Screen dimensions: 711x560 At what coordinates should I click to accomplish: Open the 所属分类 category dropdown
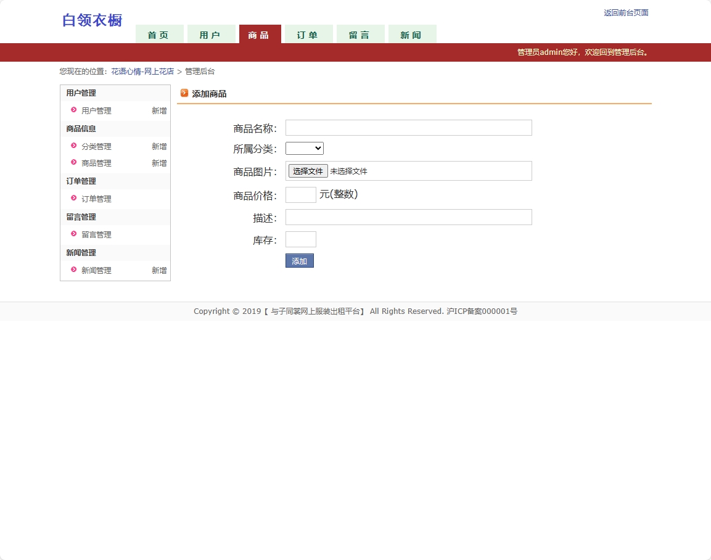[x=304, y=148]
